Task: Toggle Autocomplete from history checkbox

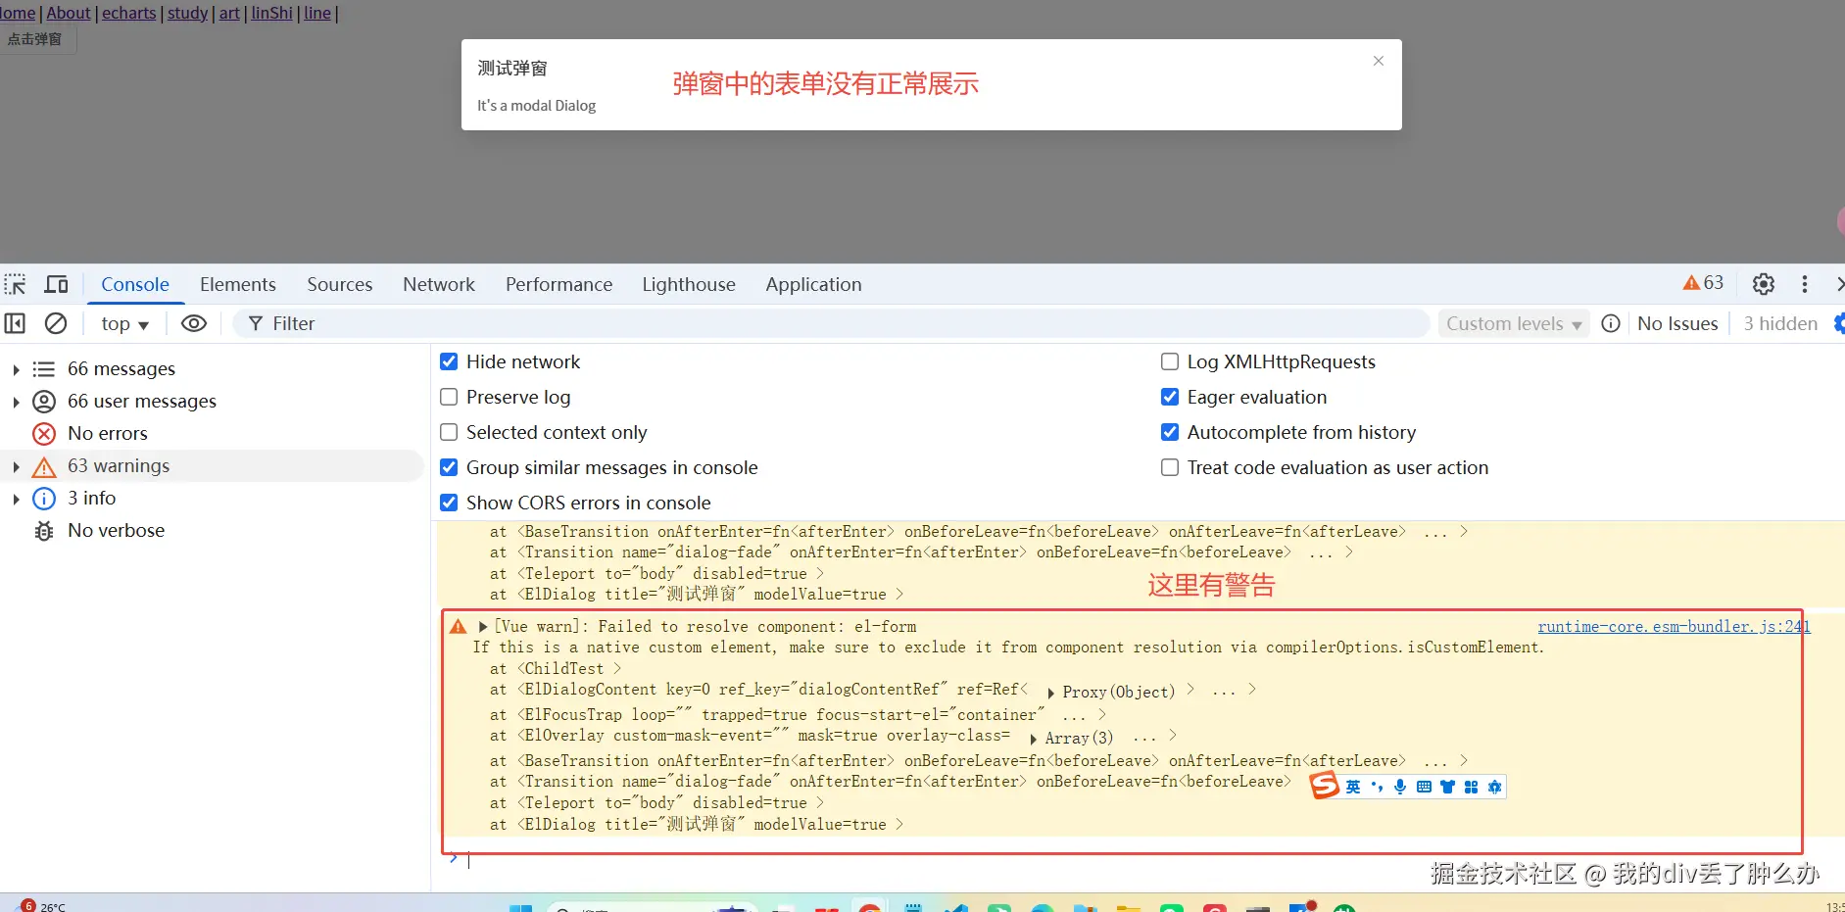Action: click(x=1170, y=432)
